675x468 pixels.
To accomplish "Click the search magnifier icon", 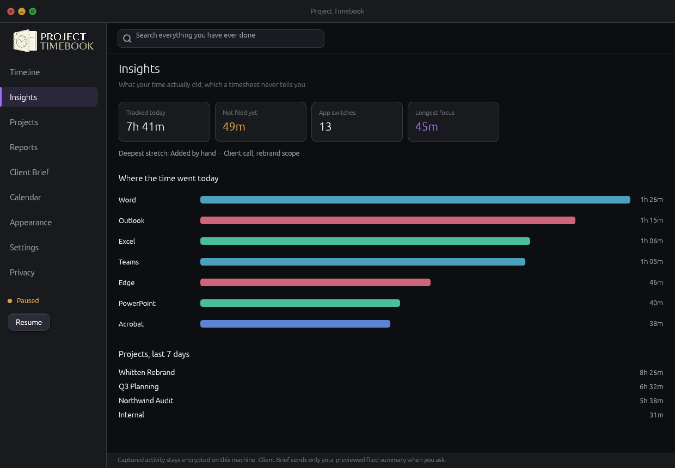I will [x=127, y=39].
